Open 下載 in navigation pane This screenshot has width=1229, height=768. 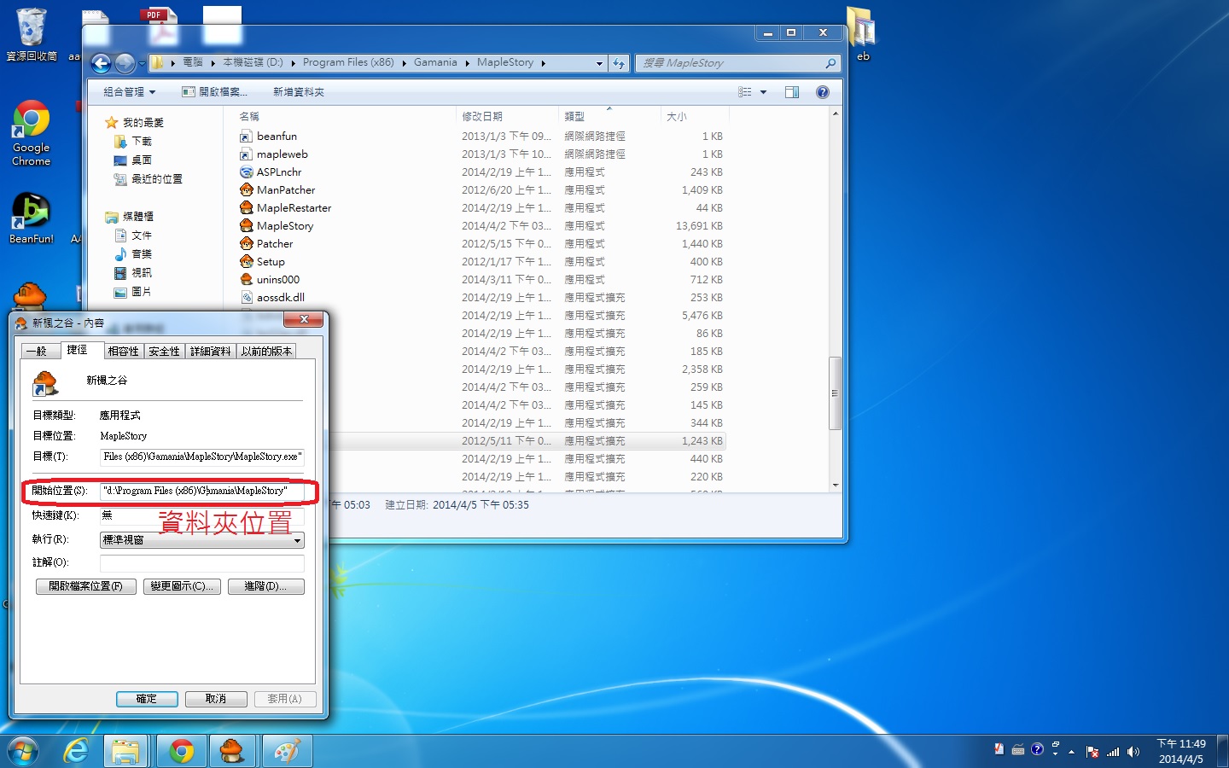(x=141, y=142)
